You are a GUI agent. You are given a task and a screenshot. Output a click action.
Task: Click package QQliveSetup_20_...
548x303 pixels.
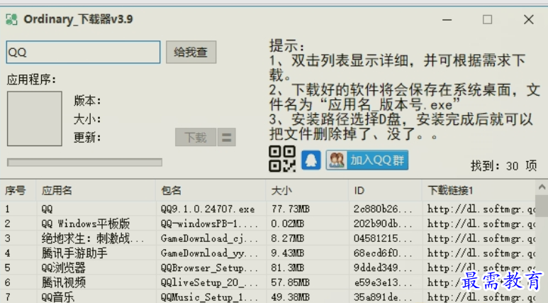click(209, 282)
